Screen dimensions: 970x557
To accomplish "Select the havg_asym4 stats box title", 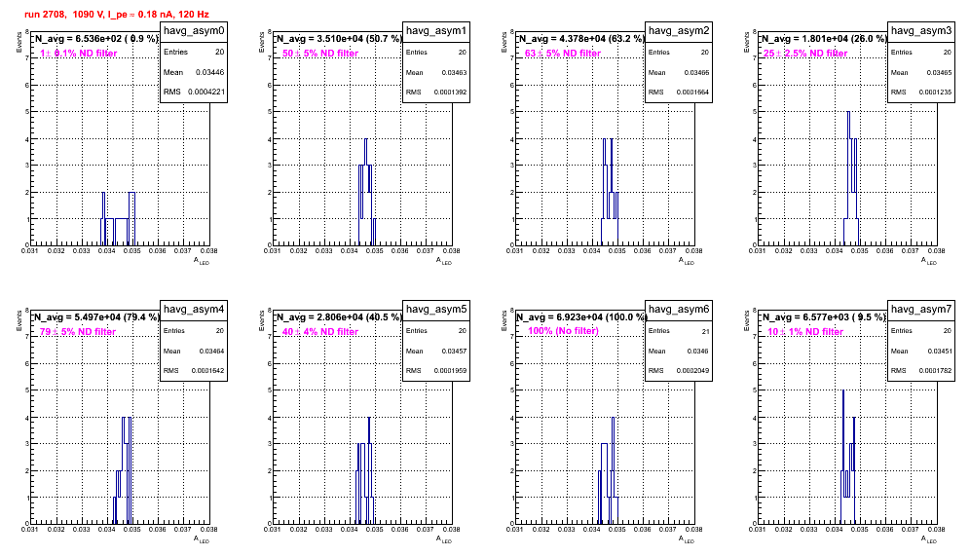I will tap(194, 310).
